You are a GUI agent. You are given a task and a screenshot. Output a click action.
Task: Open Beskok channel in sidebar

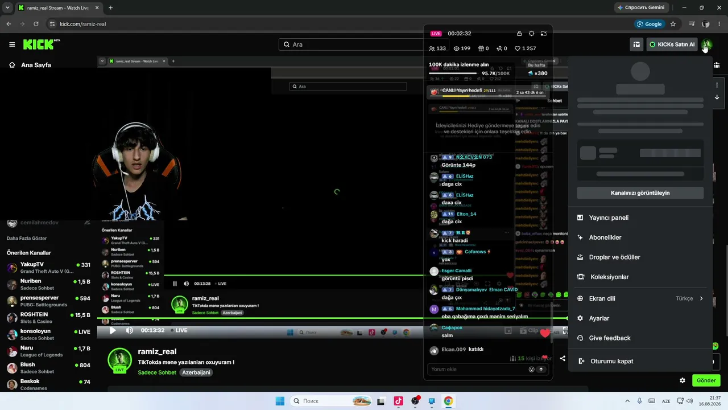(x=48, y=384)
